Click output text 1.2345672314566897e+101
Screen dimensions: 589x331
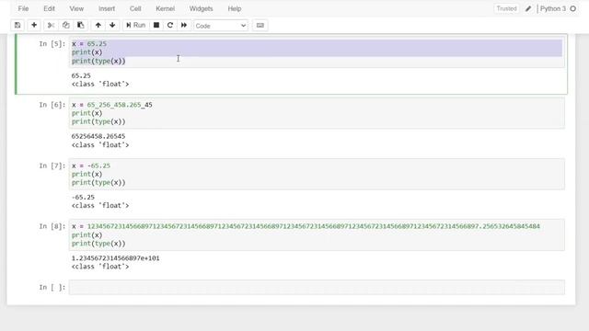[x=116, y=258]
